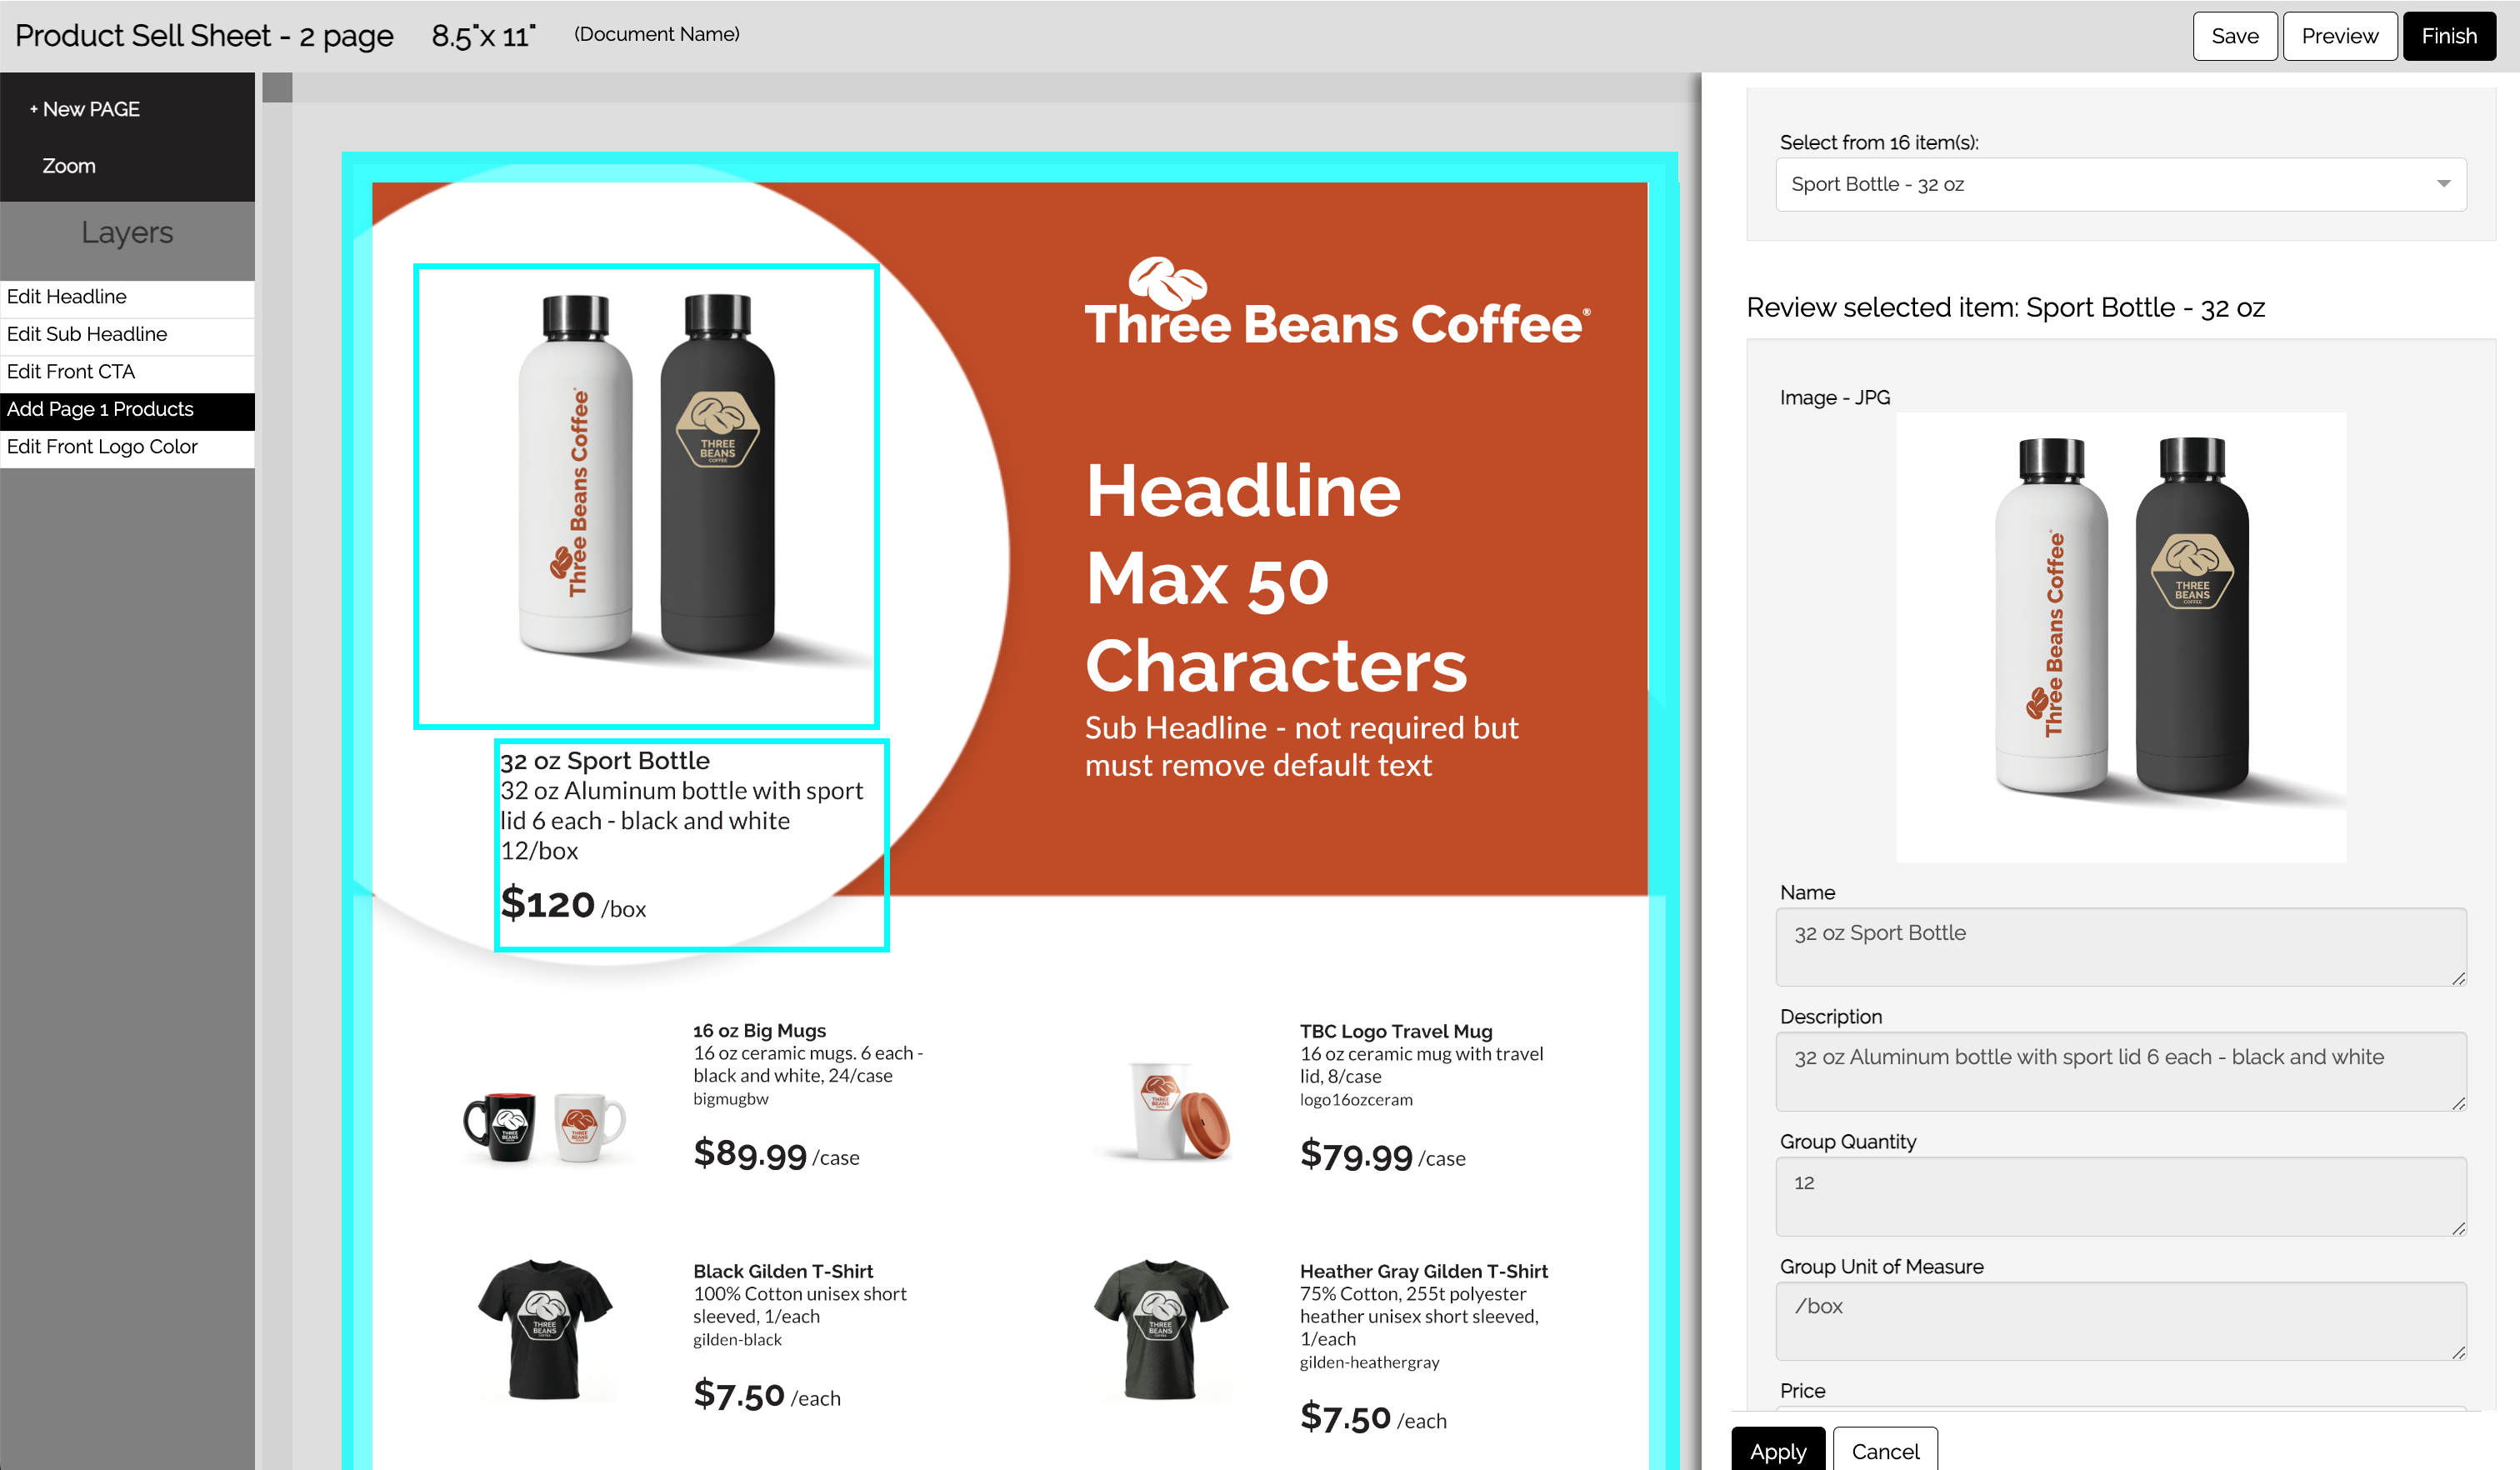The width and height of the screenshot is (2520, 1470).
Task: Click the Black Gilden T-Shirt title
Action: click(783, 1271)
